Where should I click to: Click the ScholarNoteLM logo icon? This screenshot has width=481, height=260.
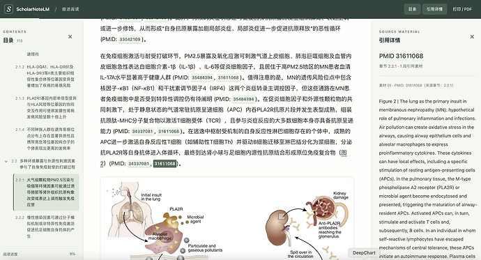point(8,9)
